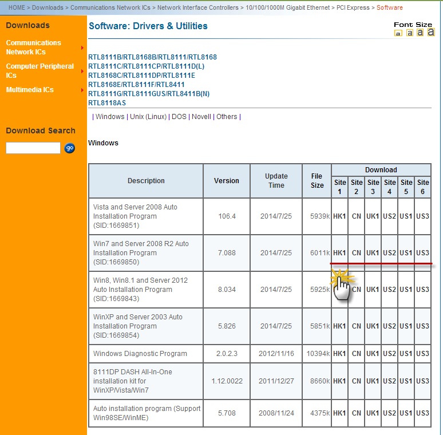
Task: Download Win7 driver from US2 site
Action: [389, 253]
